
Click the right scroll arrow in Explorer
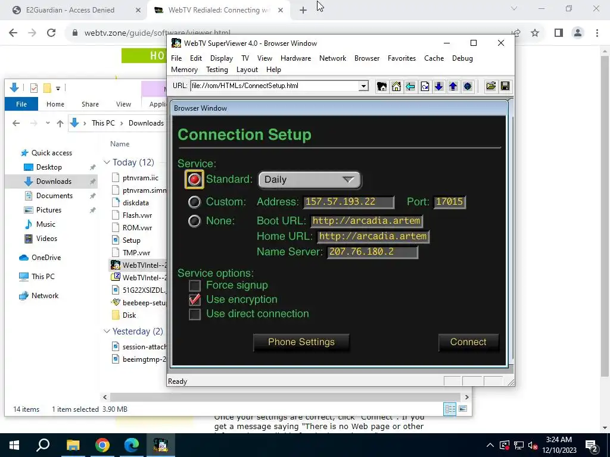pyautogui.click(x=467, y=397)
